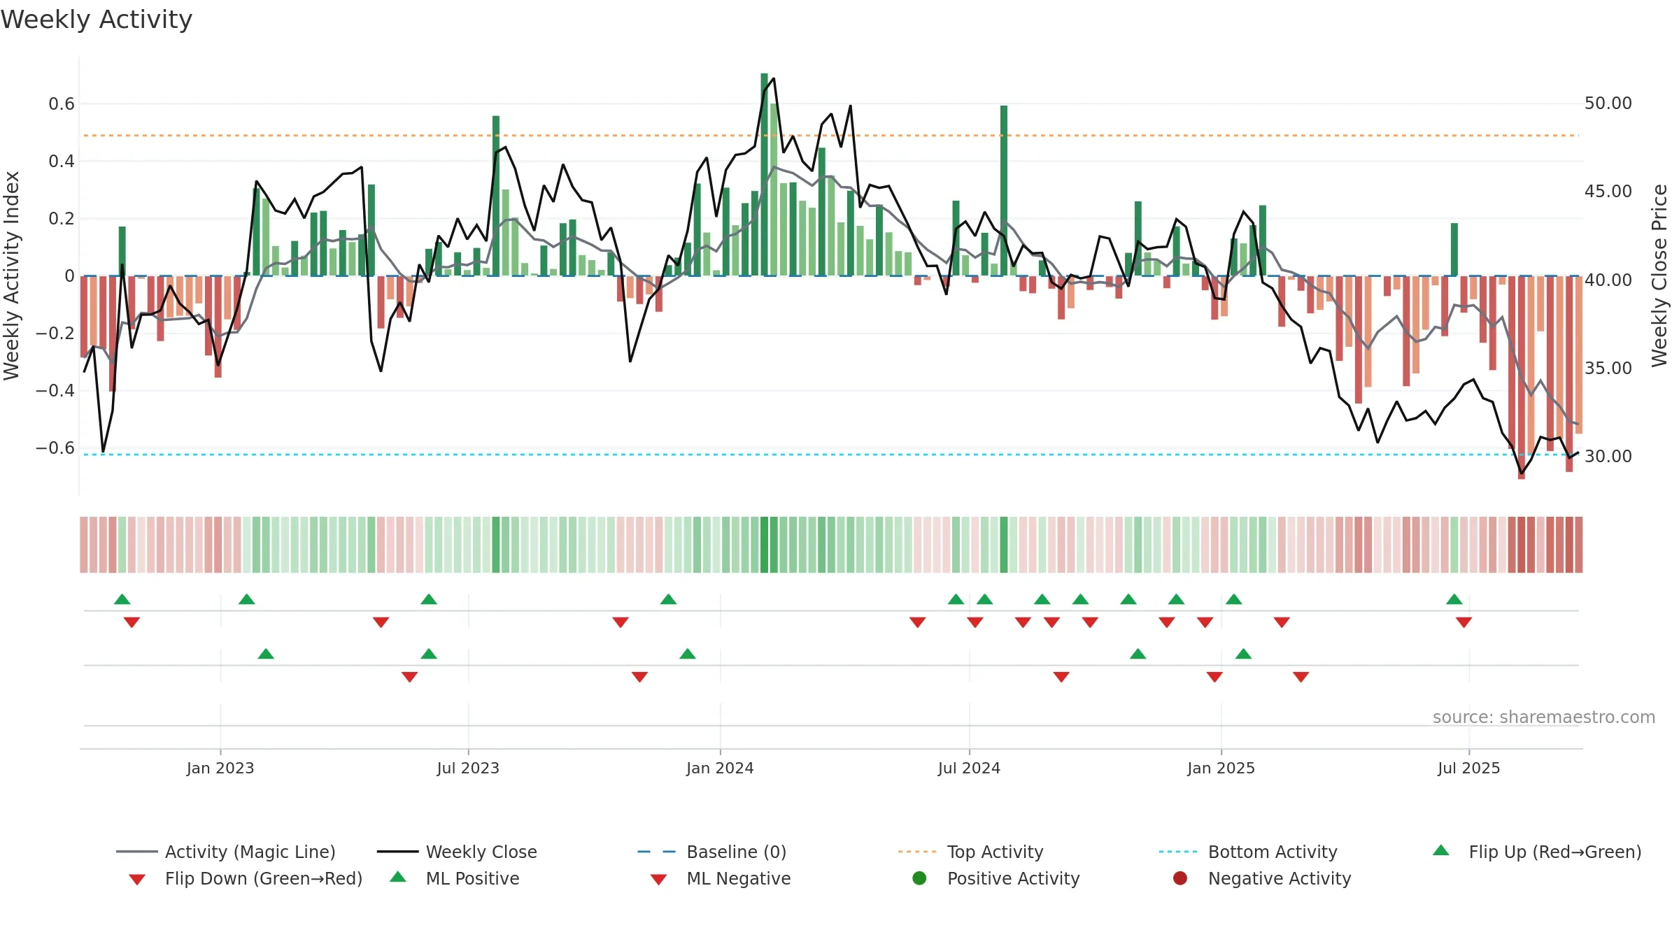Select the Top Activity legend item
Screen dimensions: 1679x944
(971, 852)
